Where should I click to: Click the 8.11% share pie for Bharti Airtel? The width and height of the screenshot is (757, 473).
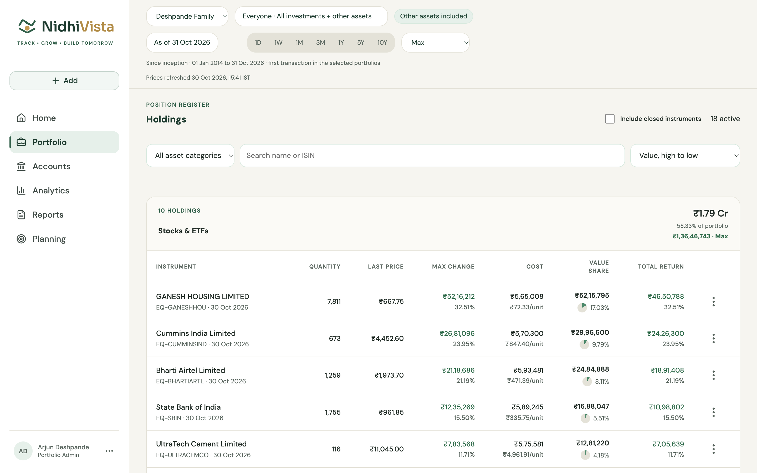pyautogui.click(x=587, y=381)
